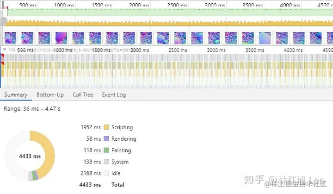Click the 3000 ms mark on Main track ruler
Viewport: 333px width, 194px height.
(x=216, y=50)
